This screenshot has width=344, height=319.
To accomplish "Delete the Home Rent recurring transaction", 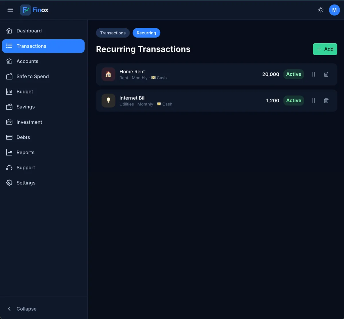I will tap(326, 74).
